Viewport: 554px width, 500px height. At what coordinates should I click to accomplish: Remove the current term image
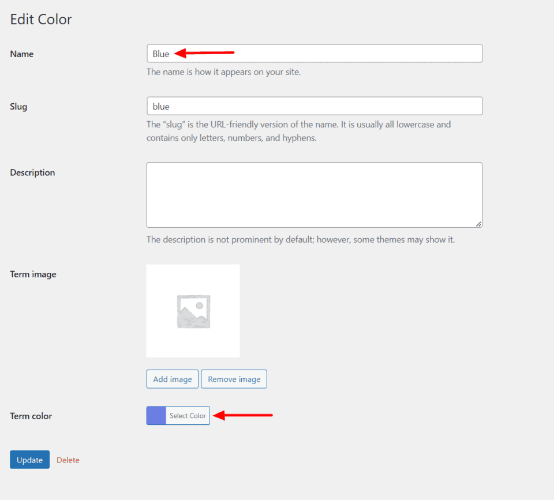pyautogui.click(x=234, y=379)
